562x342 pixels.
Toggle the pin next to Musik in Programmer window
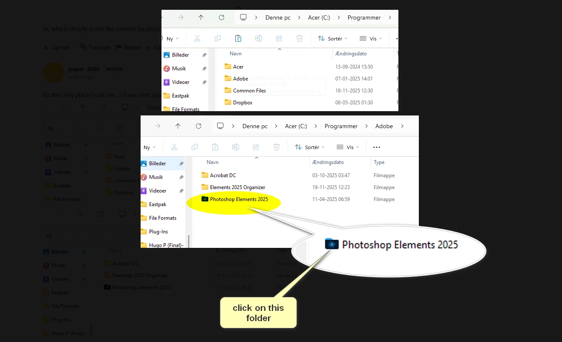[x=204, y=69]
